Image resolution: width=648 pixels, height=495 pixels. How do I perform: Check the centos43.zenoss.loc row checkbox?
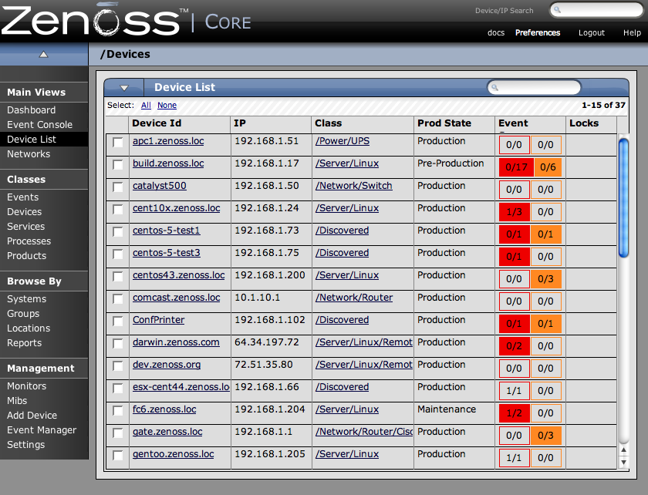[x=118, y=277]
